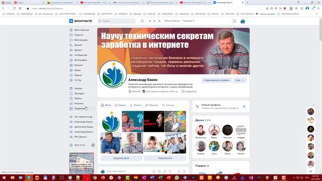322x181 pixels.
Task: Select the Клипы tab
Action: tap(135, 105)
